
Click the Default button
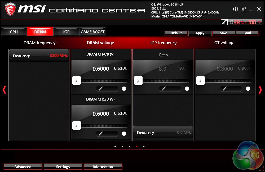(x=176, y=33)
